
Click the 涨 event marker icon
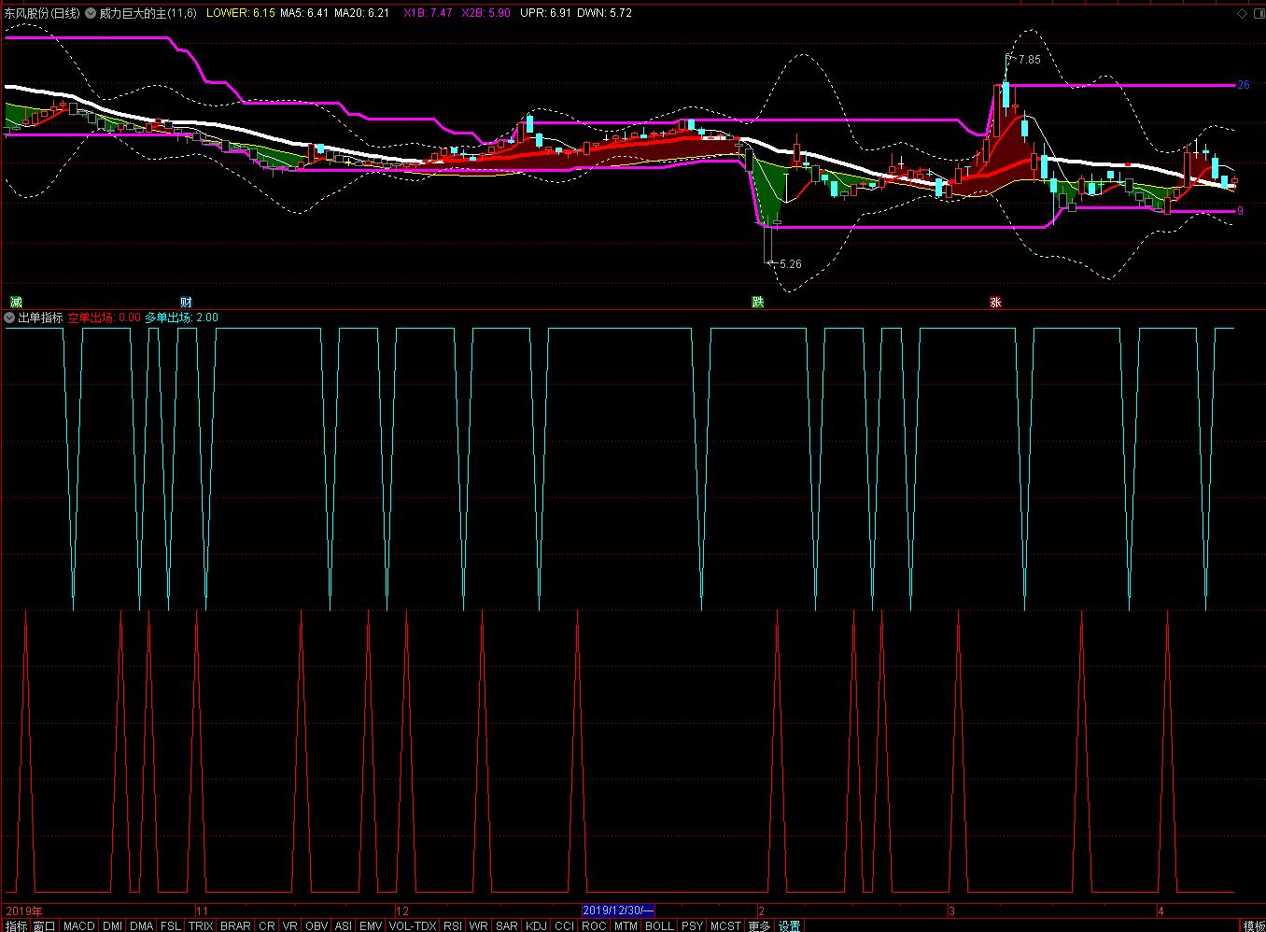tap(995, 302)
